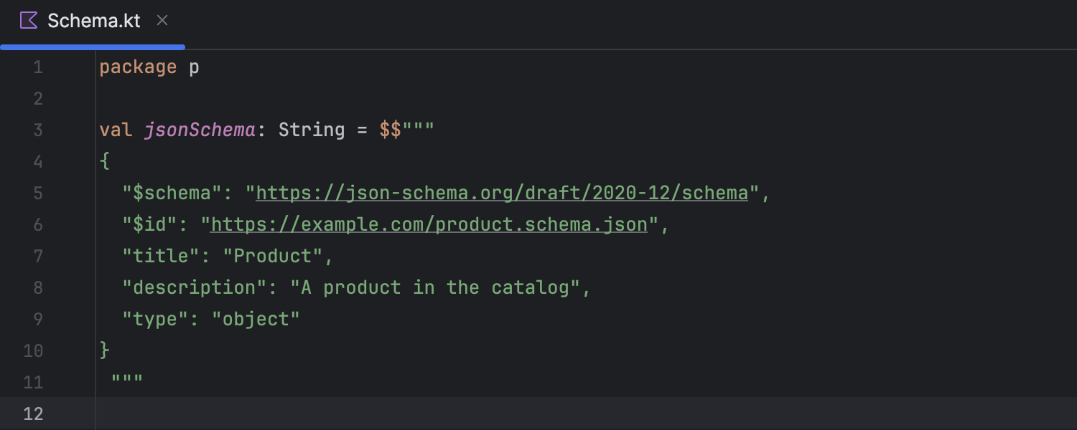Viewport: 1077px width, 430px height.
Task: Click the opening curly brace on line 4
Action: 105,161
